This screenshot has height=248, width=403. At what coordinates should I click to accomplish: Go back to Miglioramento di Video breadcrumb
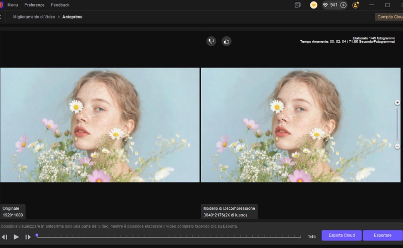tap(34, 17)
